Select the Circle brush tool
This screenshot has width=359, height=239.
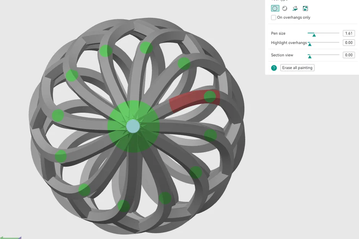coord(275,8)
